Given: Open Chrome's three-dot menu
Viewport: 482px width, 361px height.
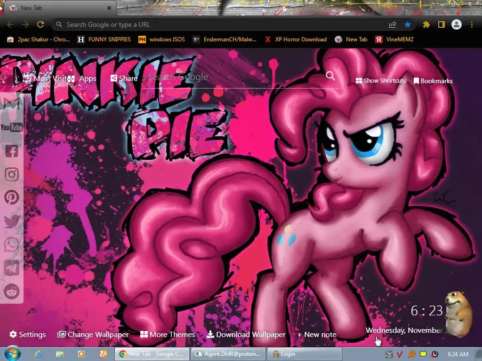Looking at the screenshot, I should pyautogui.click(x=472, y=24).
